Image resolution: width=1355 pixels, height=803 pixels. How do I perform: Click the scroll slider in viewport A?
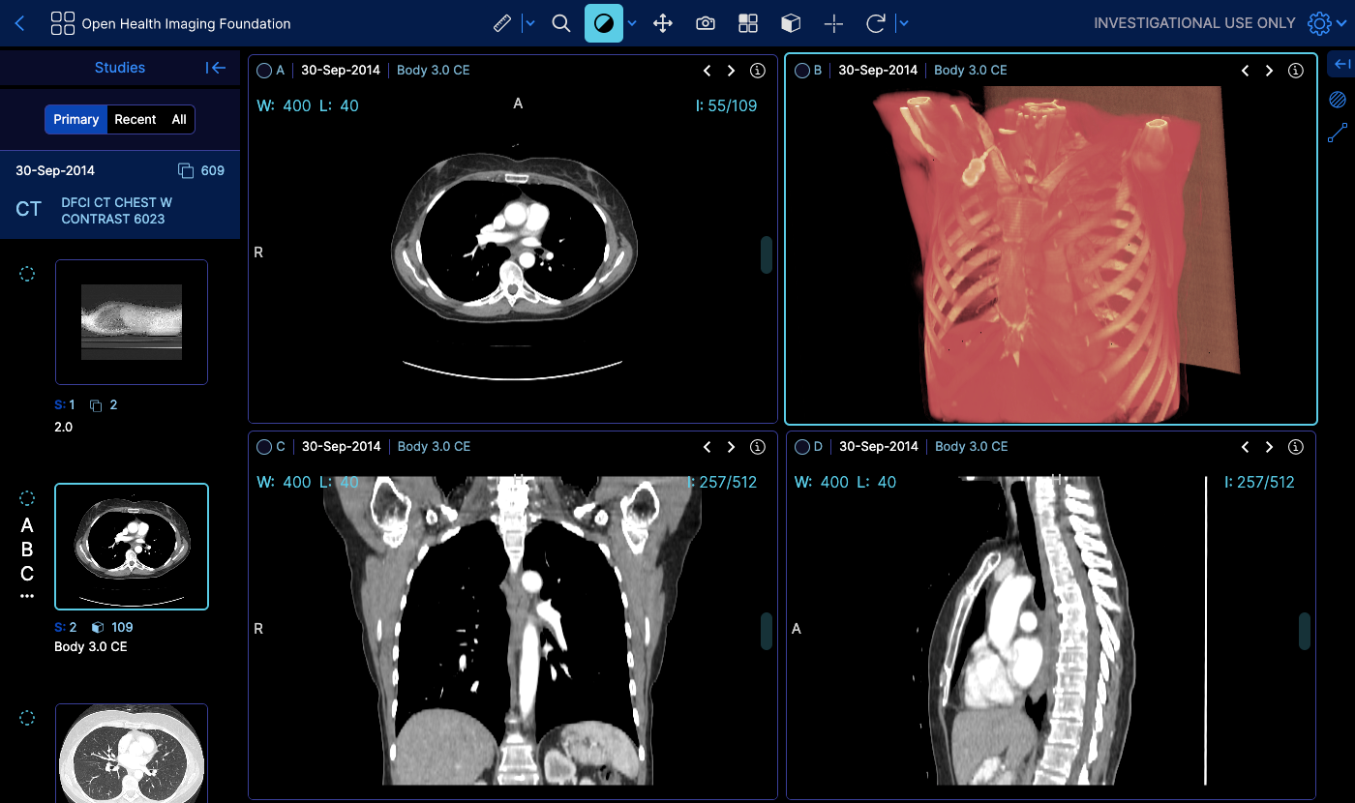(767, 254)
